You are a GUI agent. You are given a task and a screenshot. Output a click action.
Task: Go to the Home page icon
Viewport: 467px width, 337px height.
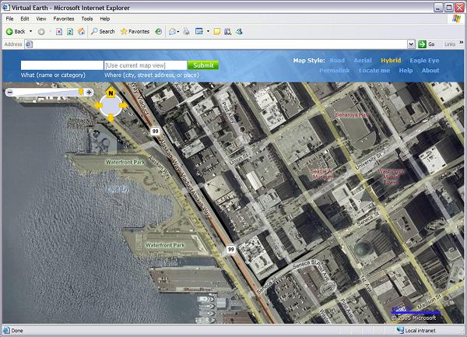tap(81, 32)
